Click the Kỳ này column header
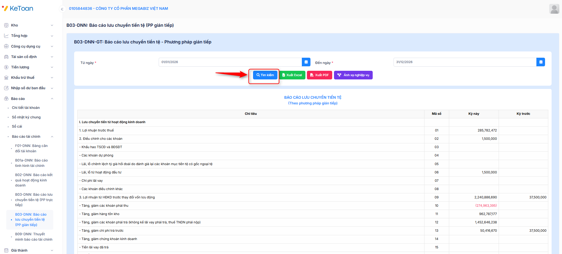Viewport: 562px width, 254px height. point(474,114)
